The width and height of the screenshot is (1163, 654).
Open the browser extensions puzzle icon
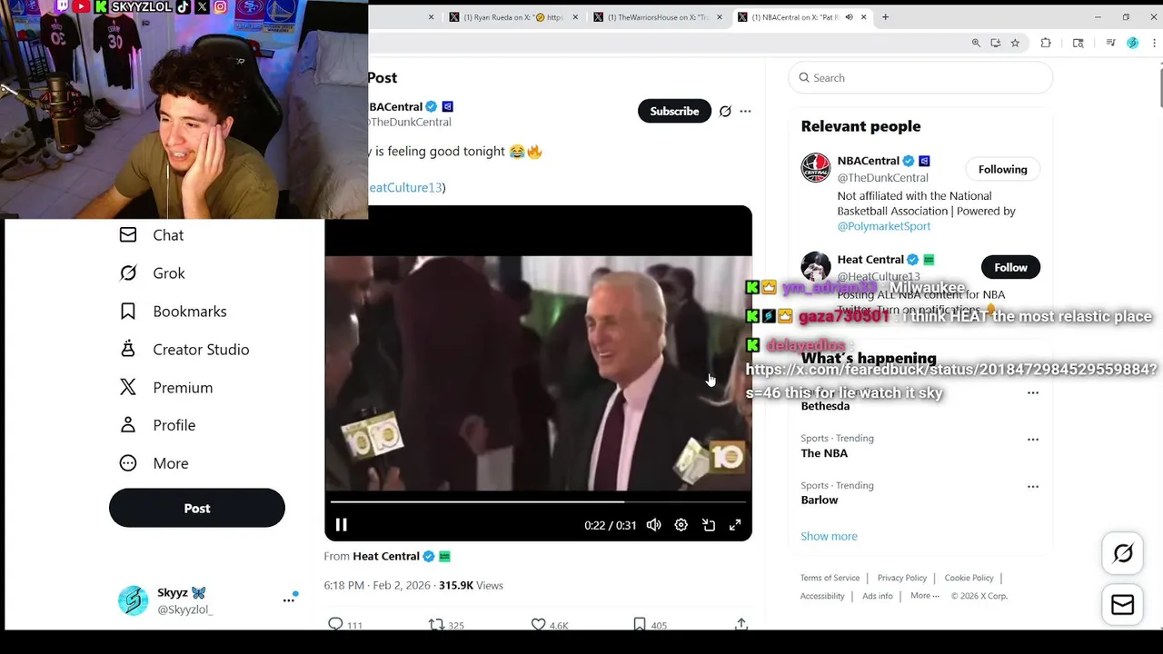[x=1046, y=43]
